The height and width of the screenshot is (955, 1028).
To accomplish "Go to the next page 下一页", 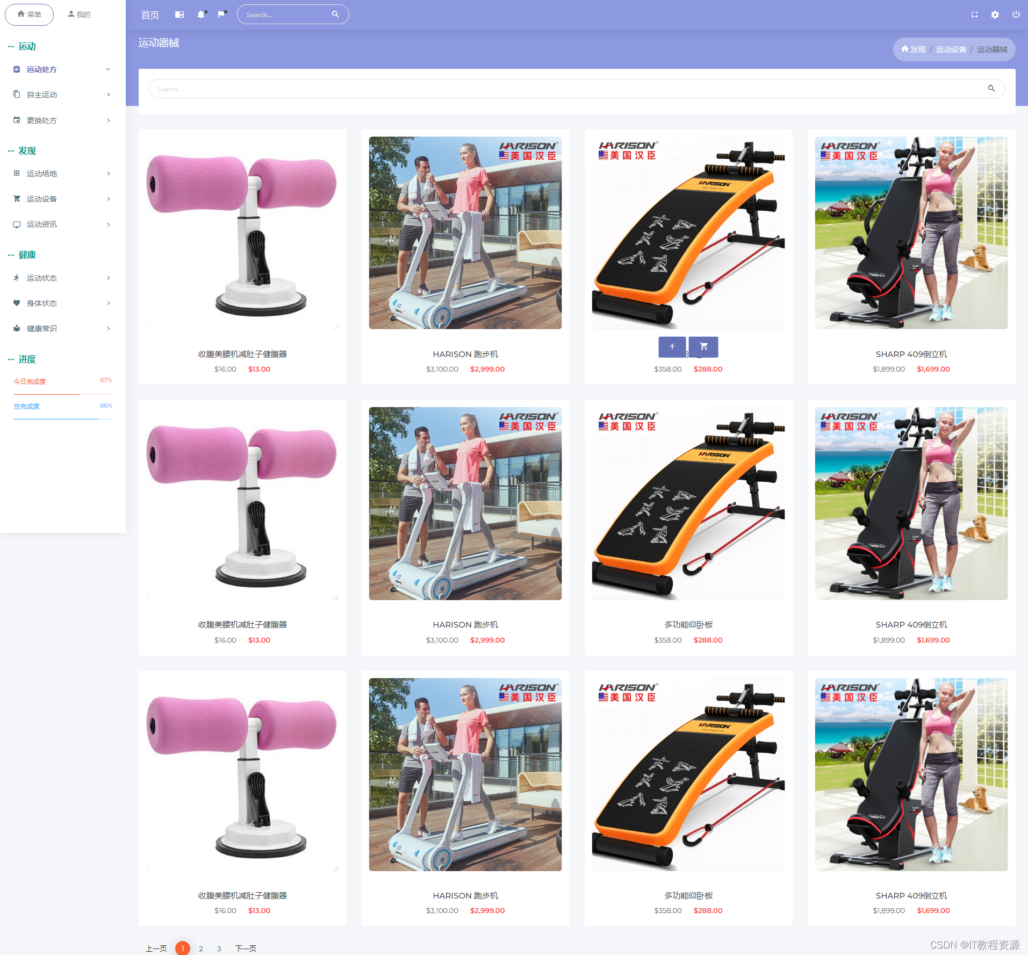I will coord(246,948).
